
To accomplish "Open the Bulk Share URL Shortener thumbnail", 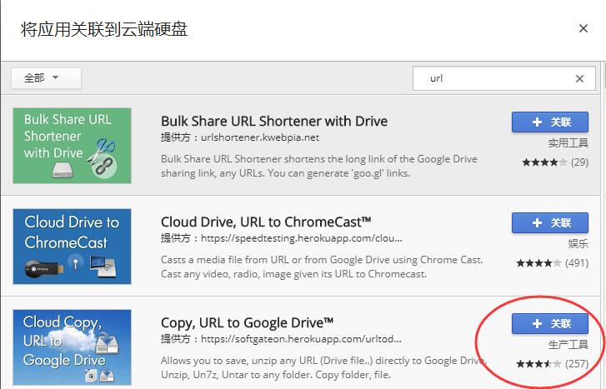I will pyautogui.click(x=72, y=146).
